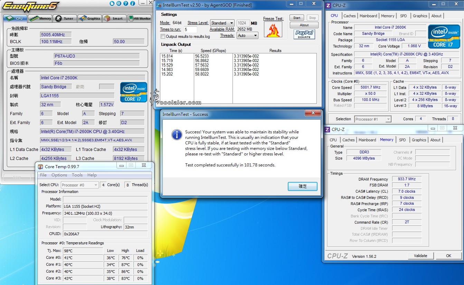464x285 pixels.
Task: Open the Help menu in Core Temp
Action: 92,175
